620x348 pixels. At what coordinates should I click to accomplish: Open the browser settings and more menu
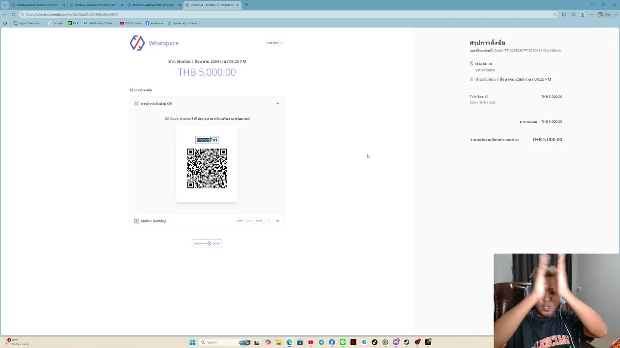(591, 14)
